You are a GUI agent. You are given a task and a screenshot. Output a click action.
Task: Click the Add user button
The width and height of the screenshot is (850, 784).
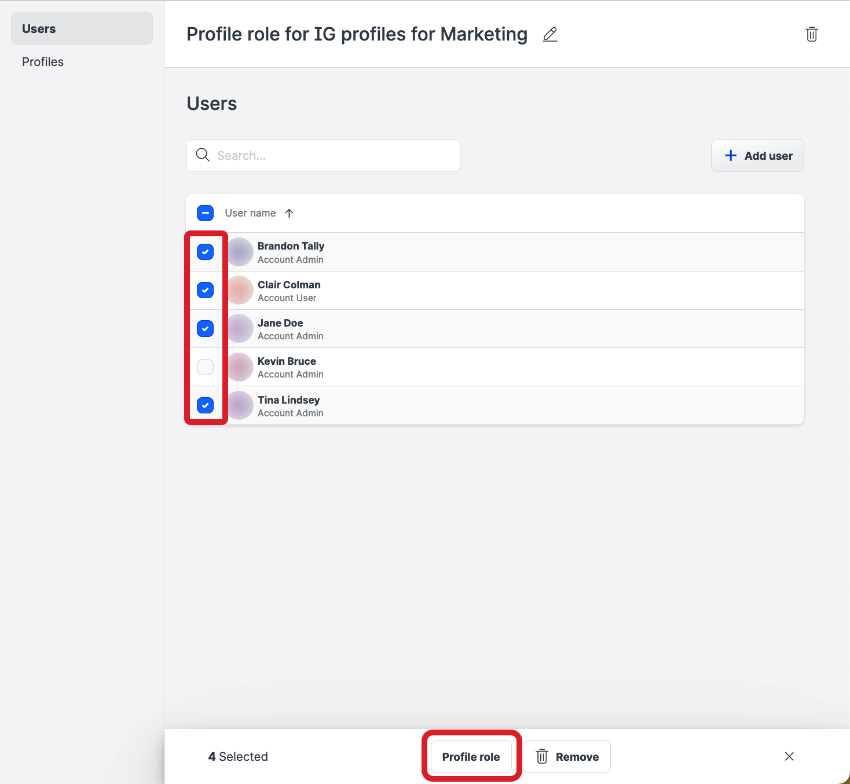pos(757,155)
